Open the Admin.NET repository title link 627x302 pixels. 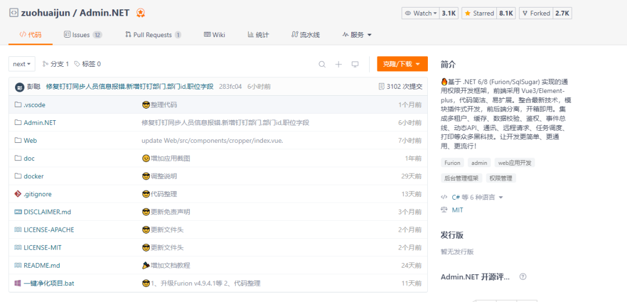coord(105,13)
